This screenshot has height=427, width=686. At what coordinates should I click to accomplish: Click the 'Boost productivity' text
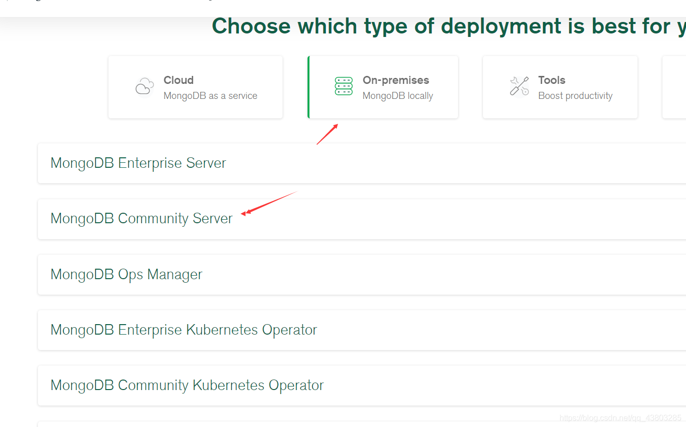575,96
